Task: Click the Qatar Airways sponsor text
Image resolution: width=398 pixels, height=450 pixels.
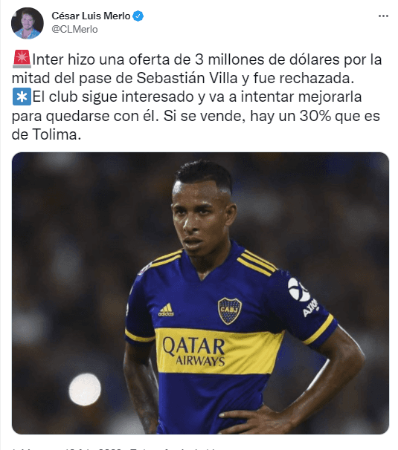Action: [193, 351]
